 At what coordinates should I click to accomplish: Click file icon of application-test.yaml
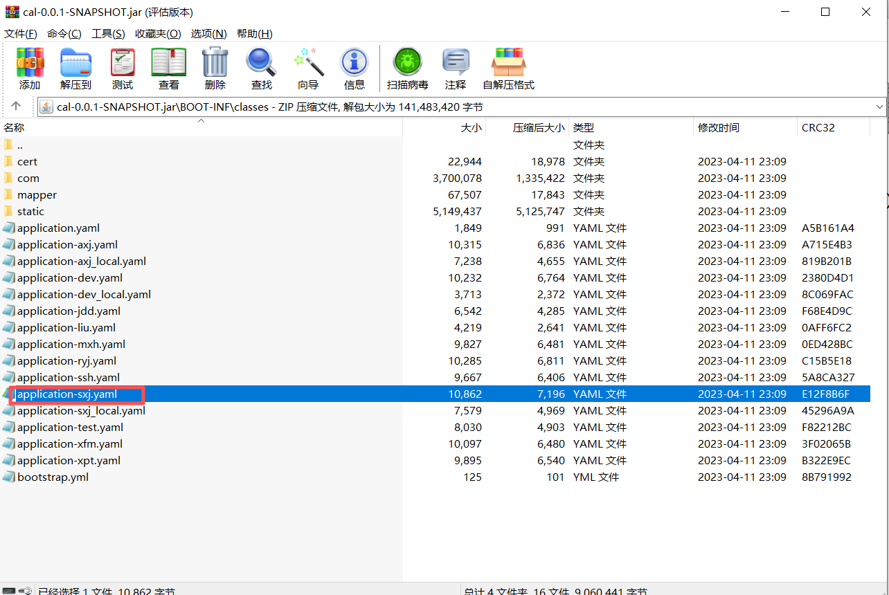(x=8, y=427)
